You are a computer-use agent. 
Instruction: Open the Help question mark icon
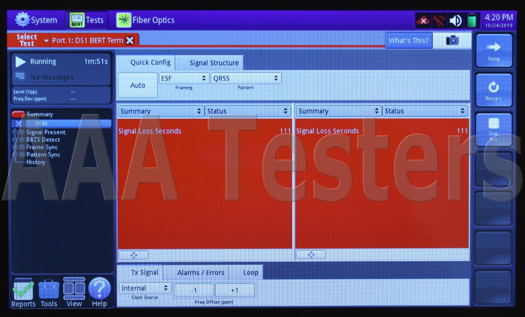pyautogui.click(x=99, y=289)
